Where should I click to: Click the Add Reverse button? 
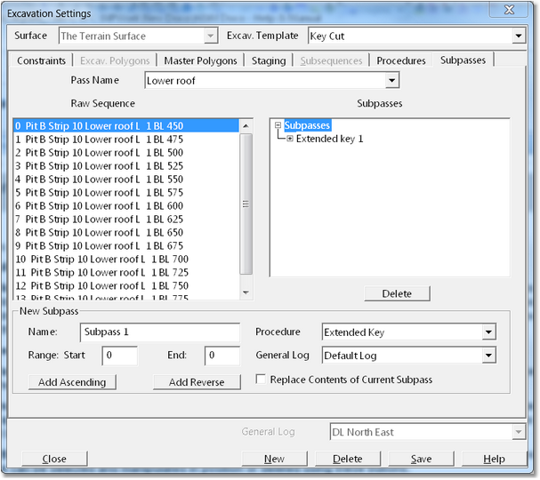[197, 382]
